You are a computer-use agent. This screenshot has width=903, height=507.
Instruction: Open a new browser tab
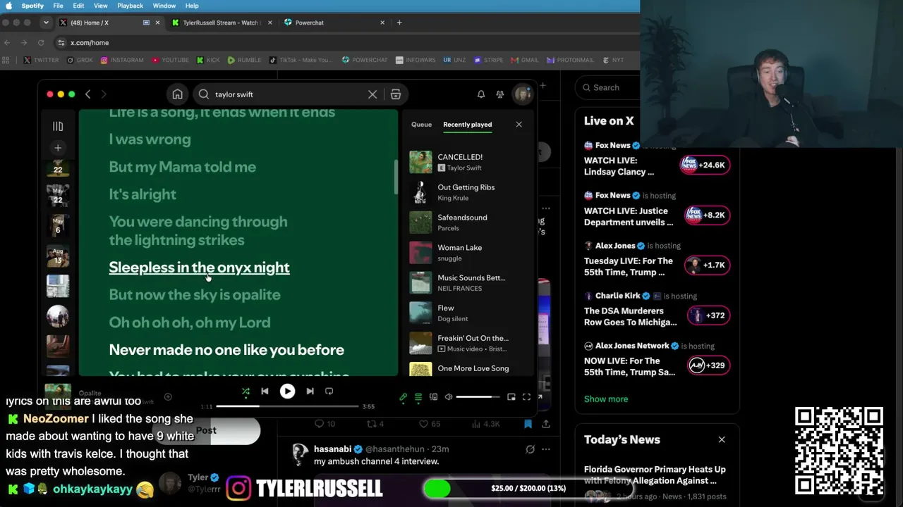399,23
